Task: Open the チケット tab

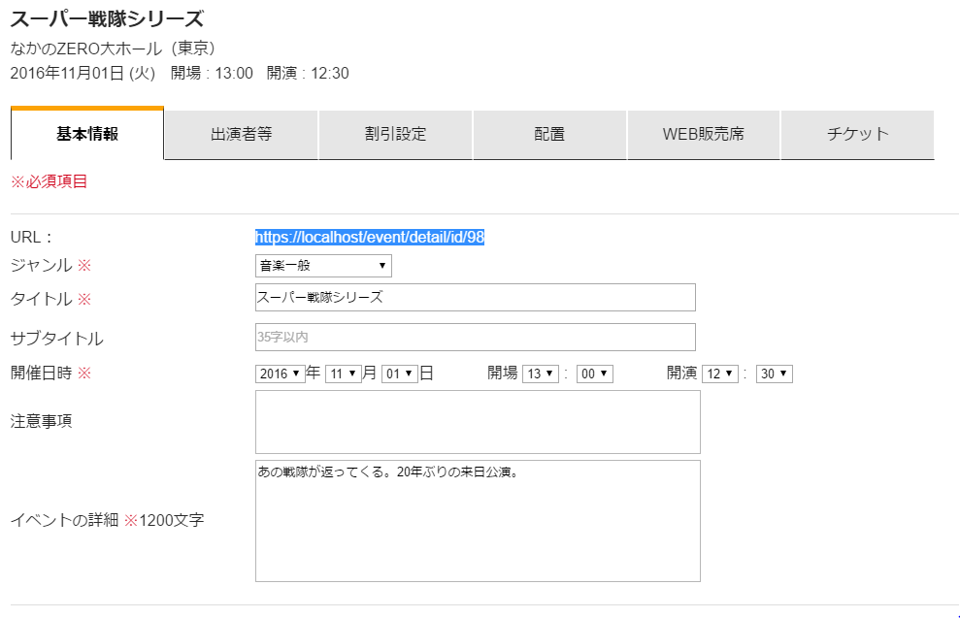Action: click(x=857, y=136)
